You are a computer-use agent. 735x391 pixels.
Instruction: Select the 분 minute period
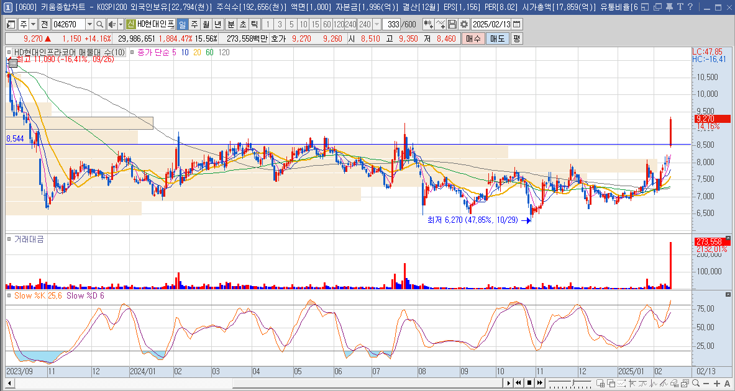pyautogui.click(x=231, y=24)
